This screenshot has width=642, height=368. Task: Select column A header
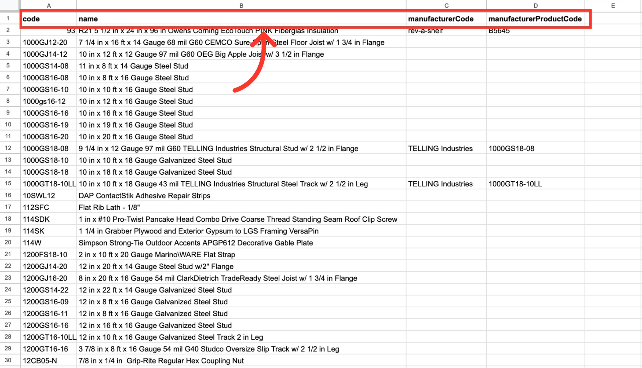click(49, 6)
